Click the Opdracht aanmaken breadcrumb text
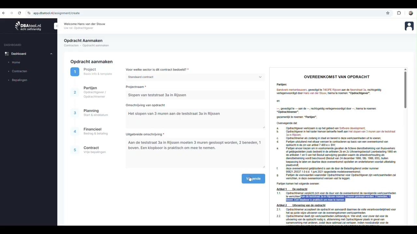417x234 pixels. [x=95, y=45]
